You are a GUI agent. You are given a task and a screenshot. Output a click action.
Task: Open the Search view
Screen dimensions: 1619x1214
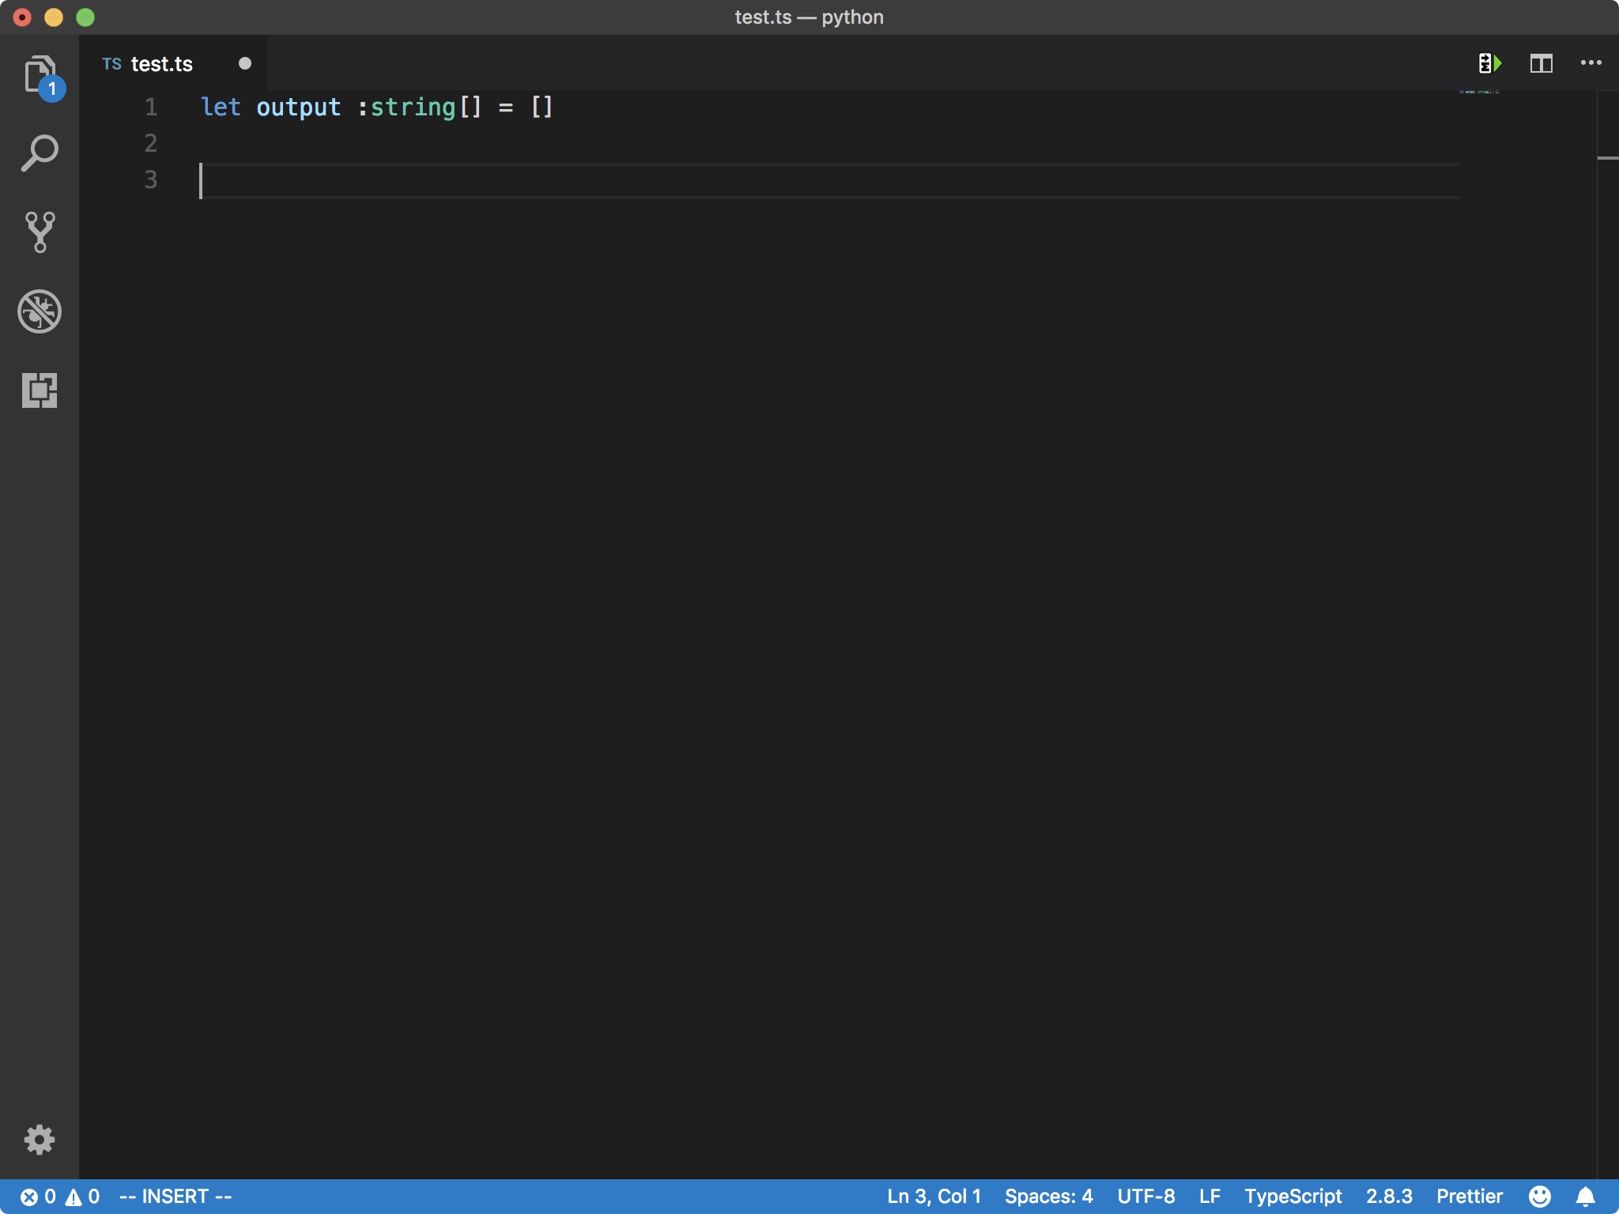(40, 152)
